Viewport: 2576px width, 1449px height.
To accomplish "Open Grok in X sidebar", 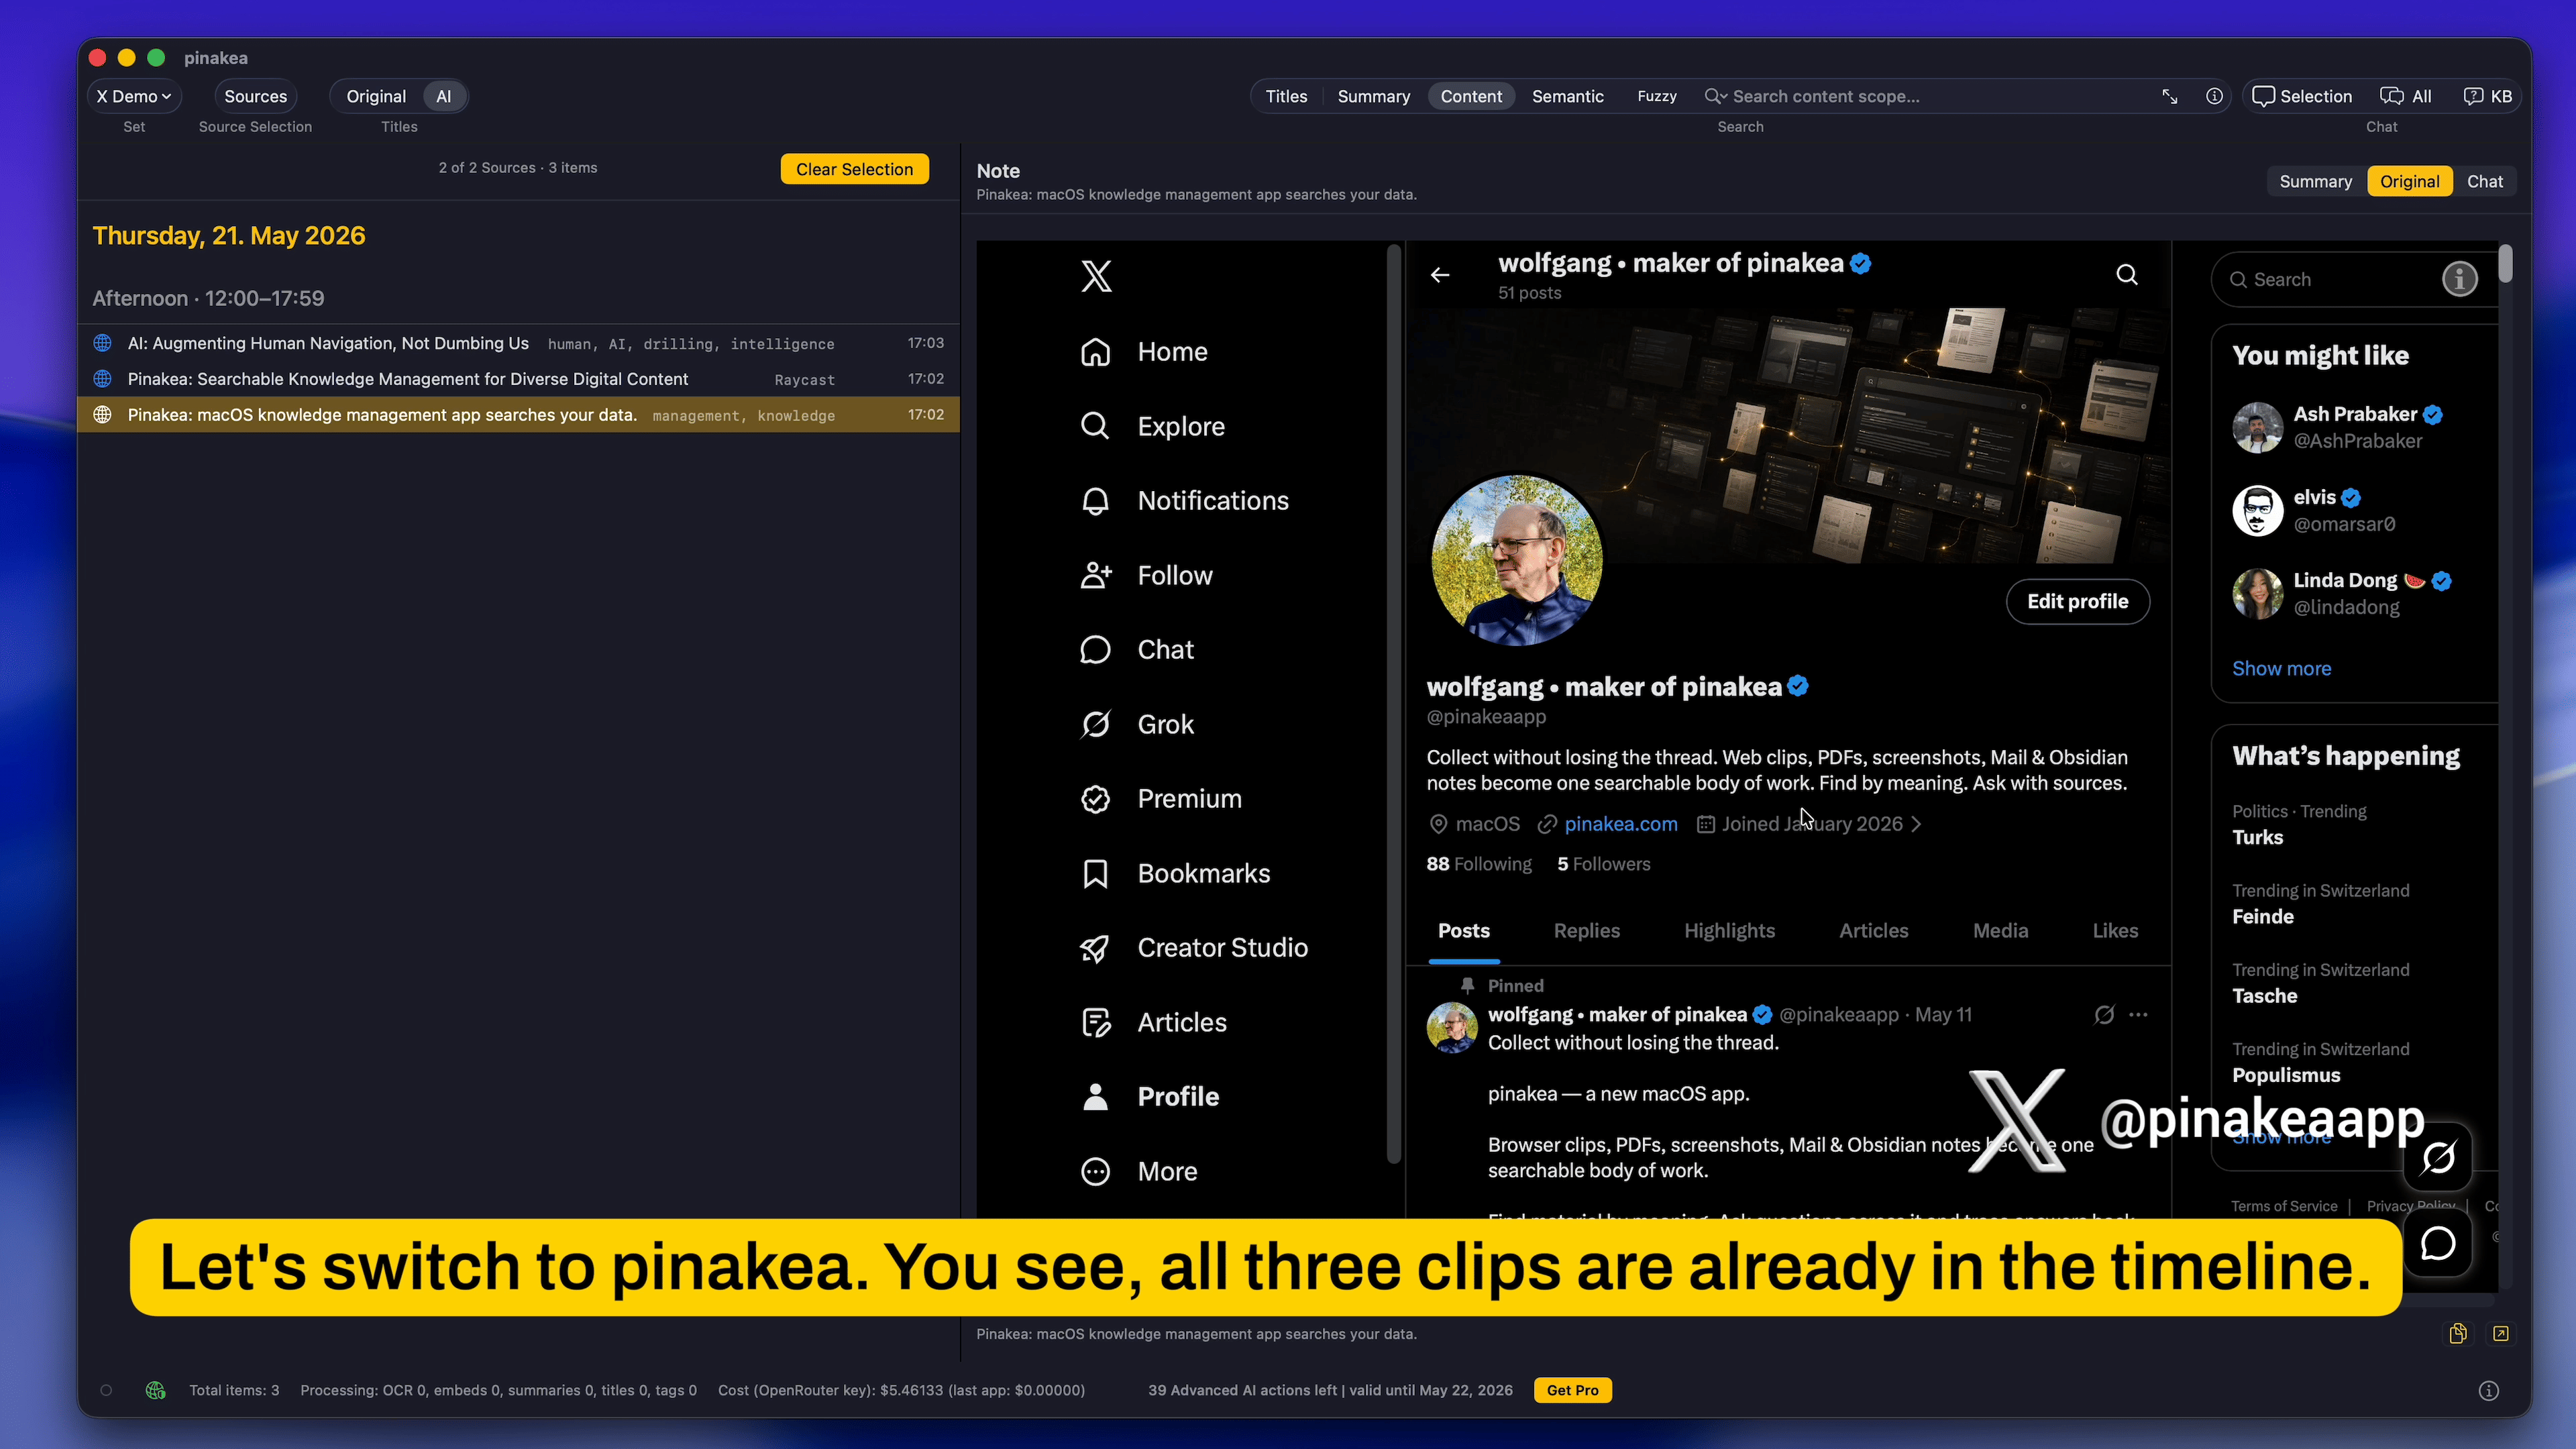I will pyautogui.click(x=1137, y=724).
